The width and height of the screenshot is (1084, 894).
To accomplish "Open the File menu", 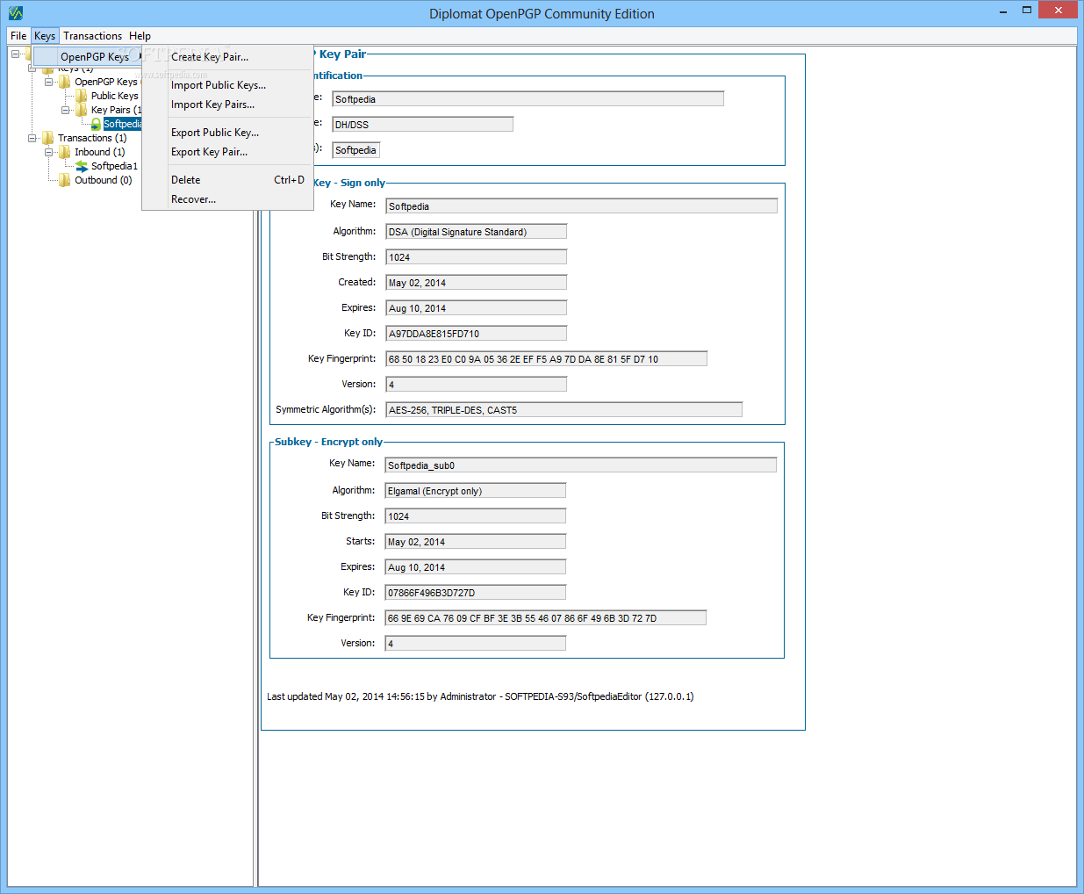I will (x=18, y=36).
